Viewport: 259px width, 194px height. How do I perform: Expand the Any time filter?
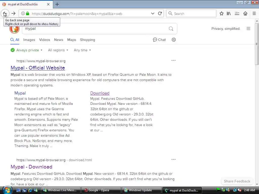click(x=82, y=50)
